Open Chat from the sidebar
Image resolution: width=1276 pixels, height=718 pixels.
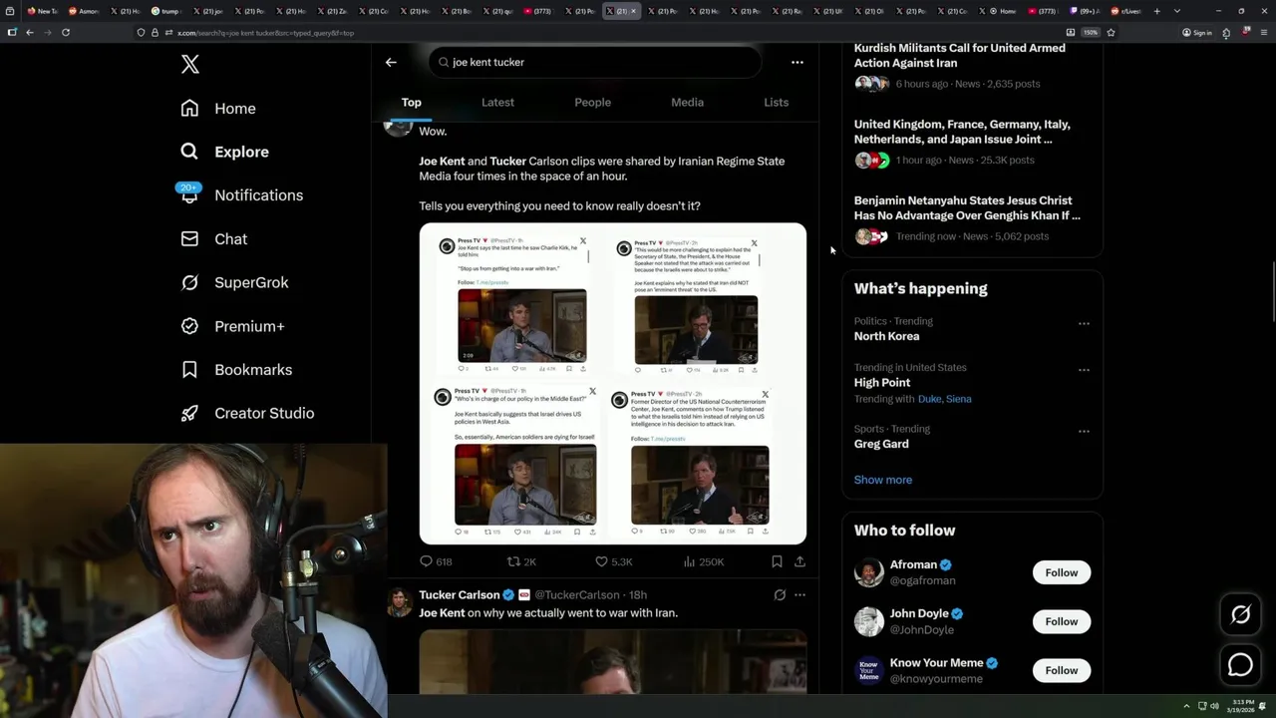[213, 239]
